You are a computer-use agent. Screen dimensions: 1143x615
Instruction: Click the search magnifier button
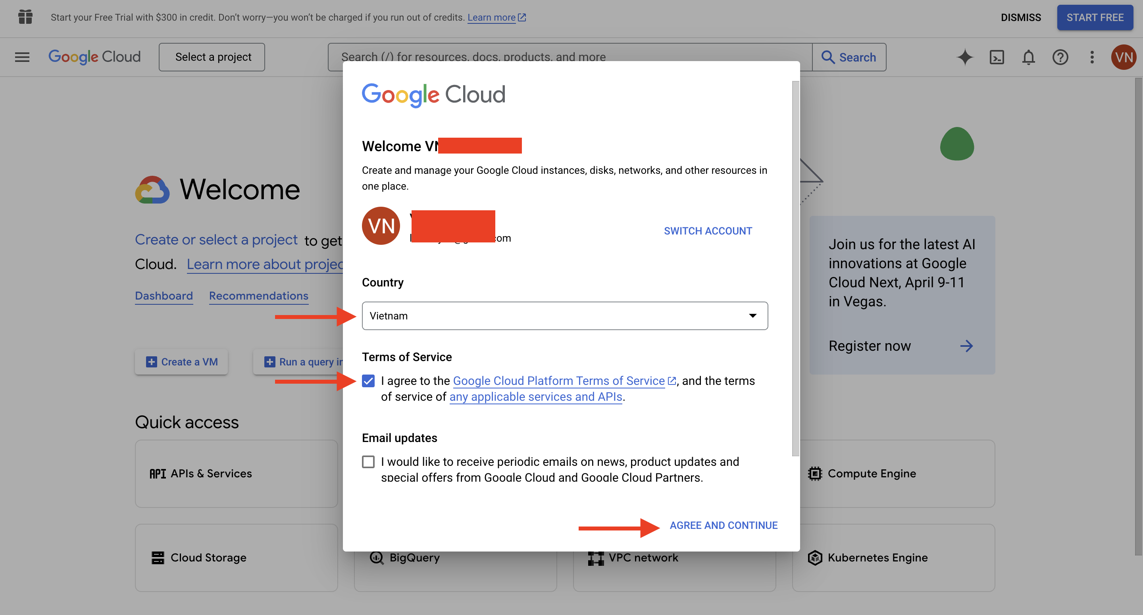849,57
